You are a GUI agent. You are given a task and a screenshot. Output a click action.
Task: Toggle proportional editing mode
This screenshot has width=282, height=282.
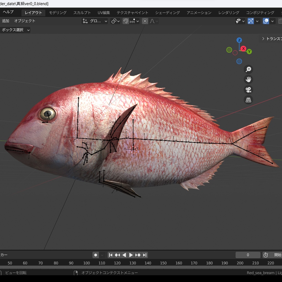coord(145,21)
